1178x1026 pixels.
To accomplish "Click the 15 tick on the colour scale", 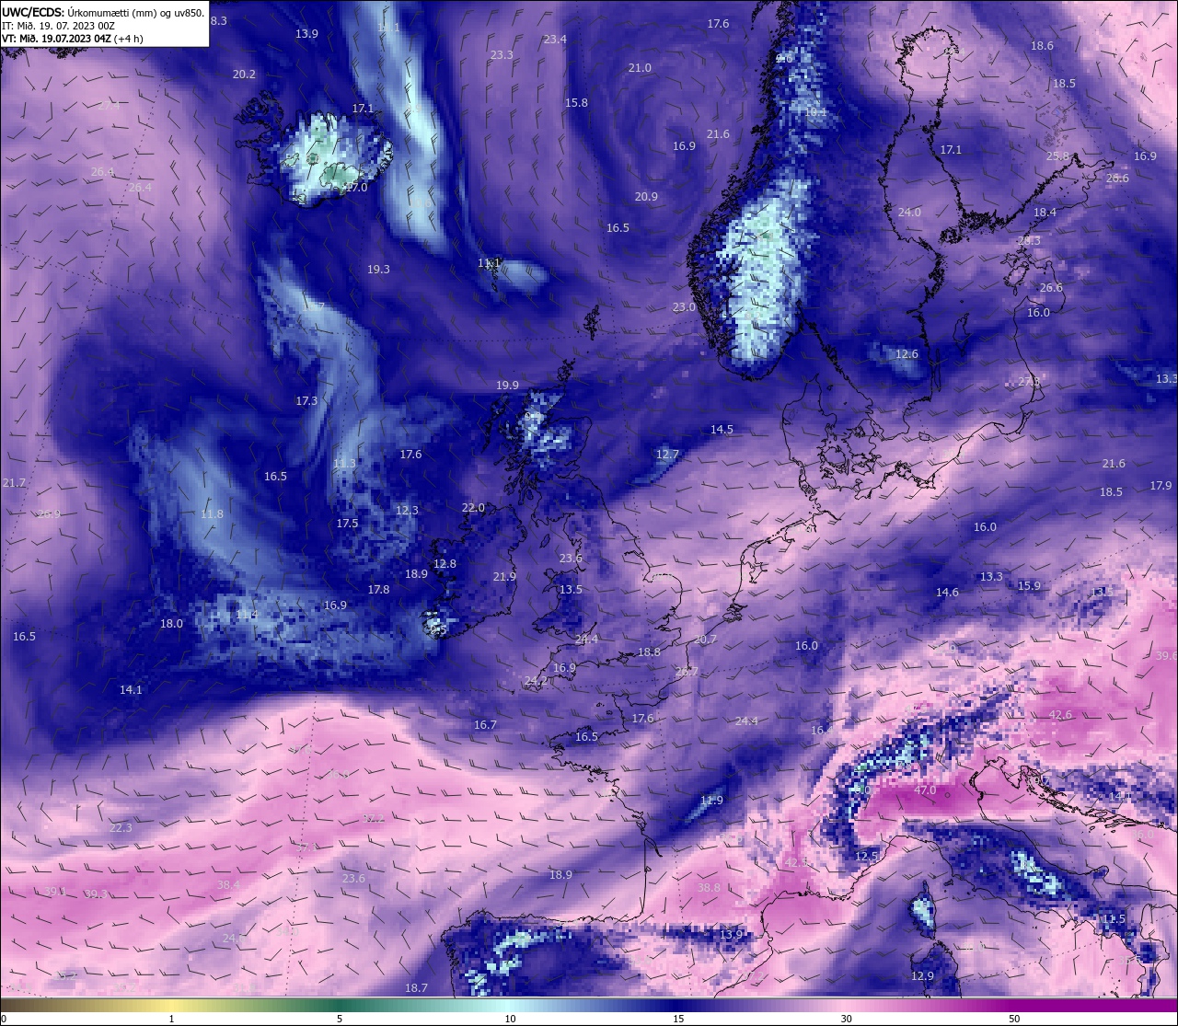I will pos(678,1019).
